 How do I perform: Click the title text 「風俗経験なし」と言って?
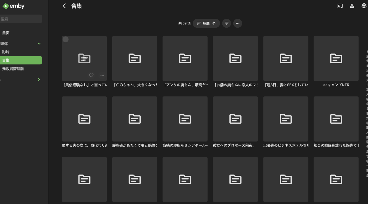pos(84,85)
